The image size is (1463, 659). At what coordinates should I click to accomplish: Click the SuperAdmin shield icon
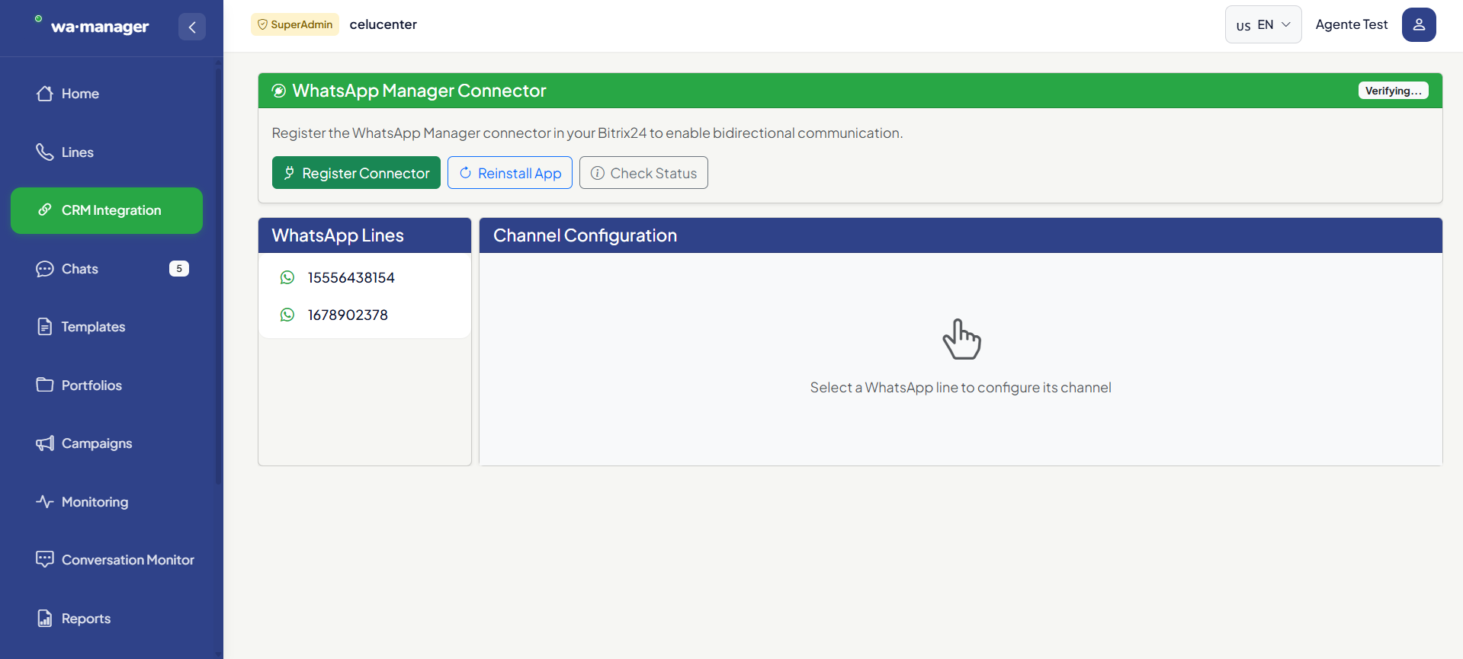[262, 24]
